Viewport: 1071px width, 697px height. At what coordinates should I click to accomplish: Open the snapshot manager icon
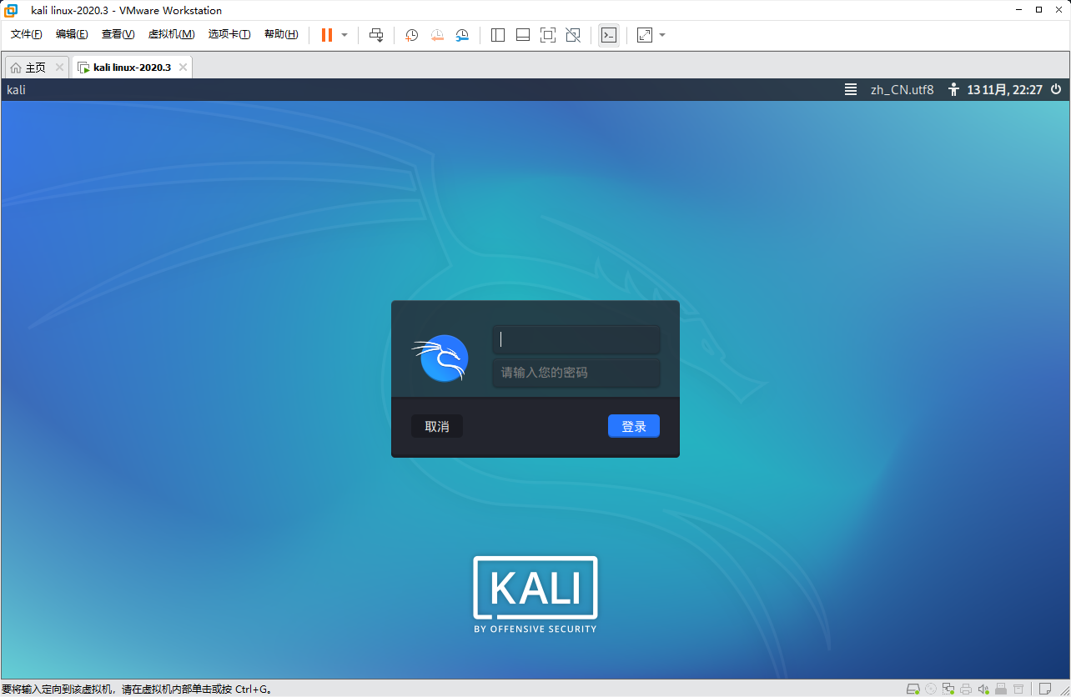(x=462, y=35)
